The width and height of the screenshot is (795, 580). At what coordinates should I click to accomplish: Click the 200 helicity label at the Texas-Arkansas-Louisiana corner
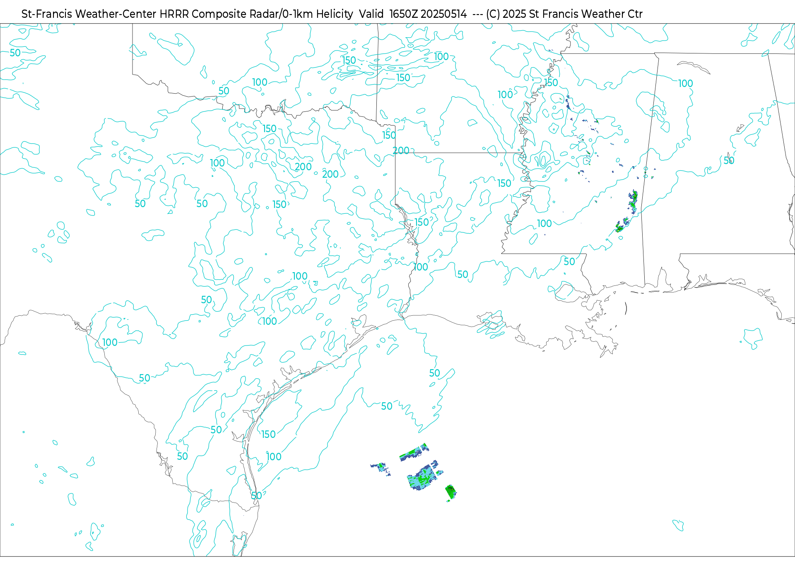coord(401,150)
